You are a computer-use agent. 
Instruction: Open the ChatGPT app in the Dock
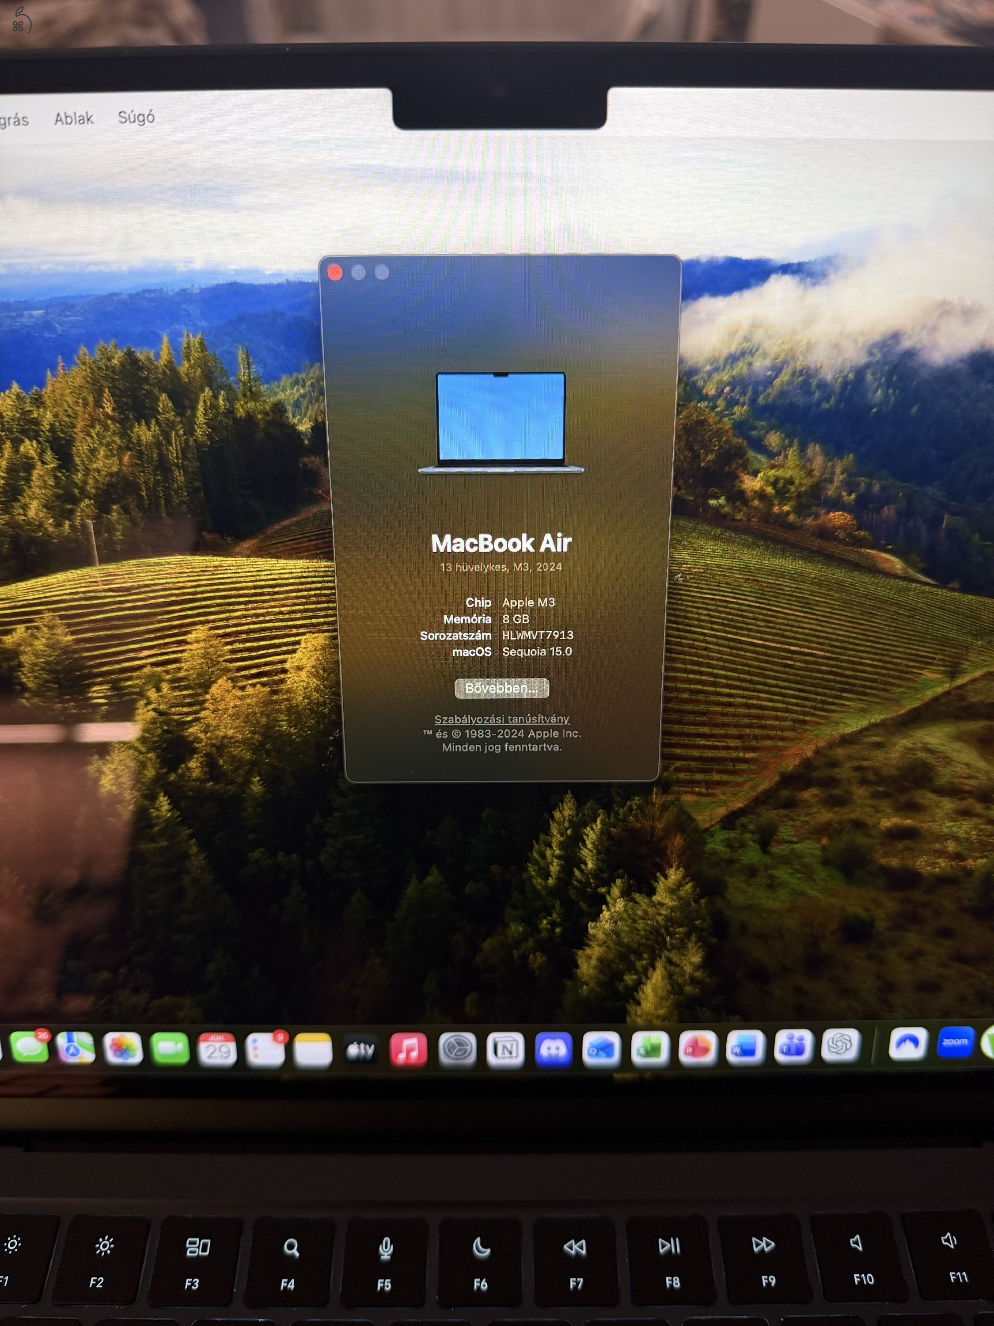[841, 1045]
